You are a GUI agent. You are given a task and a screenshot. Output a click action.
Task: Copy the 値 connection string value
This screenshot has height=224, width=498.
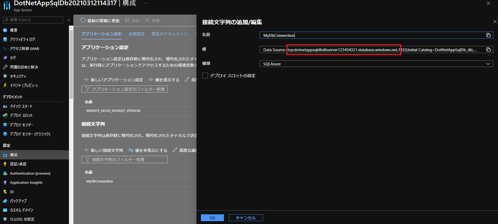(488, 50)
